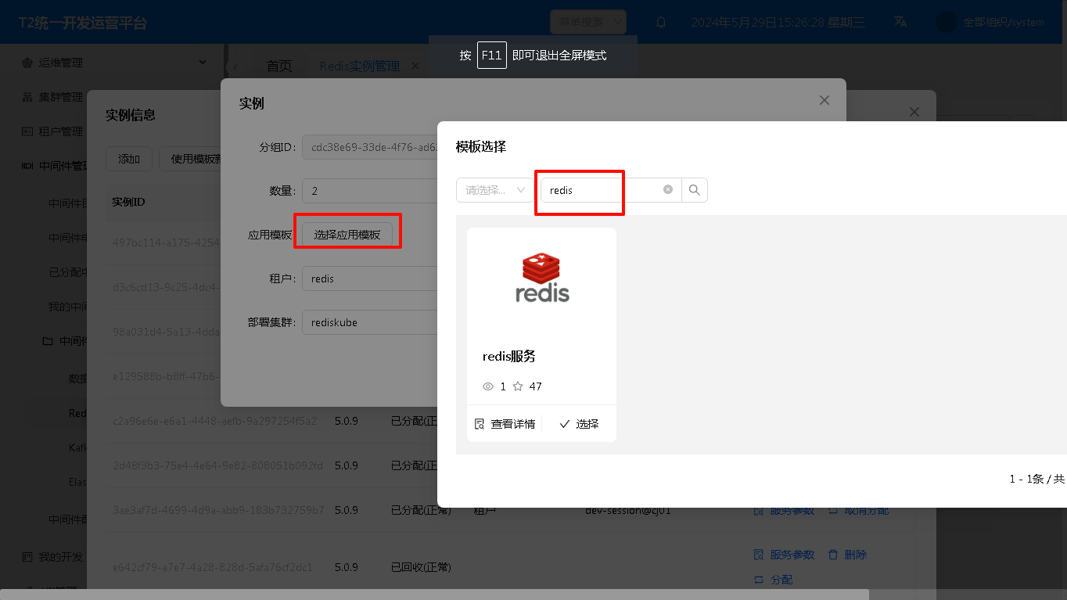
Task: Click the 中间件管理 sidebar icon
Action: [x=27, y=166]
